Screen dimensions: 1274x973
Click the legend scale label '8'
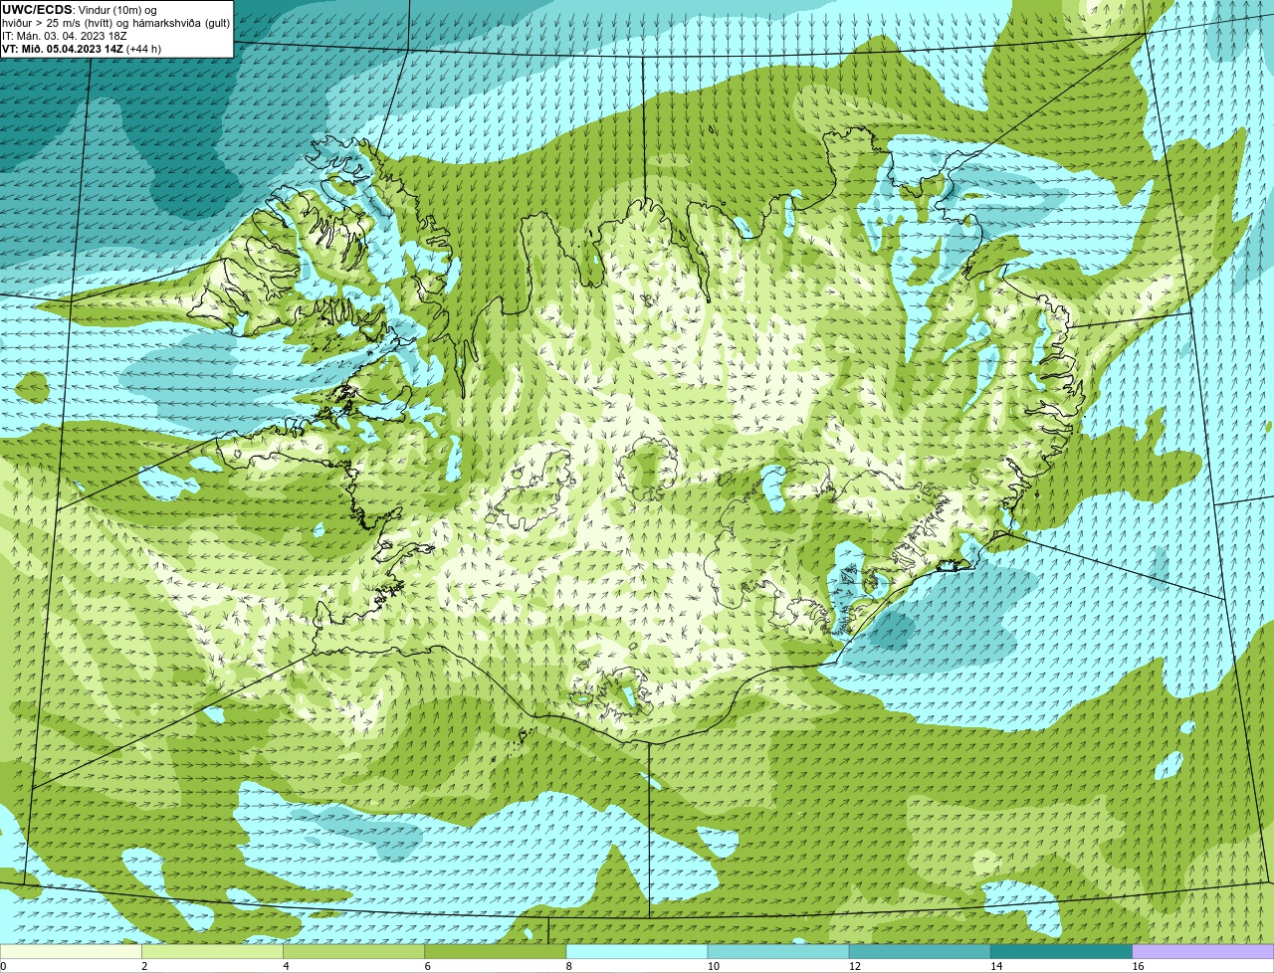point(569,966)
